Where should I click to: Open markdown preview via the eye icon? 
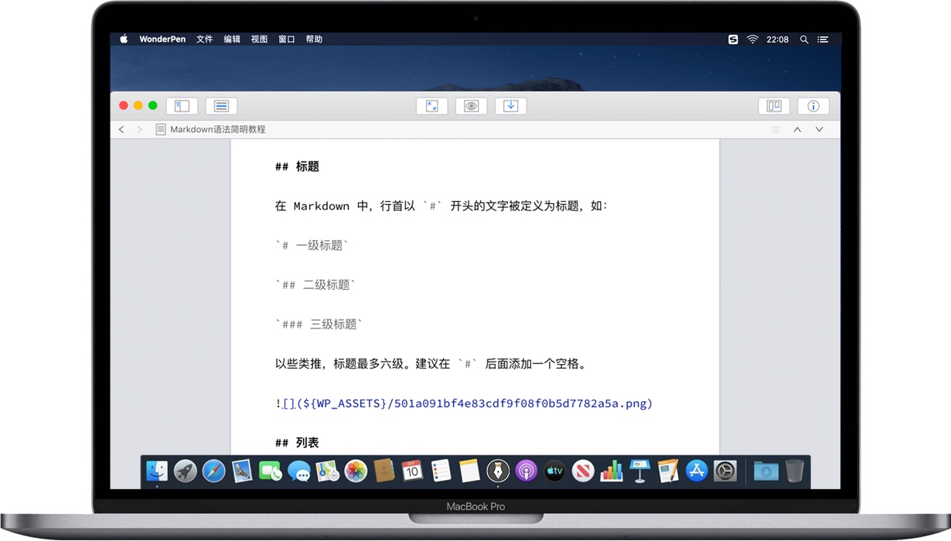tap(472, 105)
